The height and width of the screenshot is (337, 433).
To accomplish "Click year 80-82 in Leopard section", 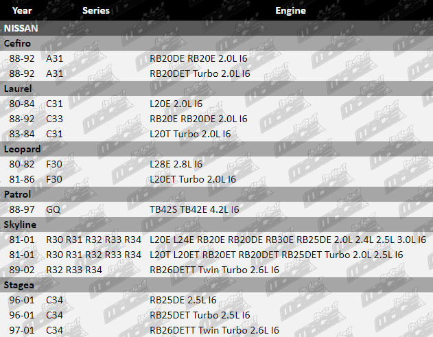I will point(22,164).
